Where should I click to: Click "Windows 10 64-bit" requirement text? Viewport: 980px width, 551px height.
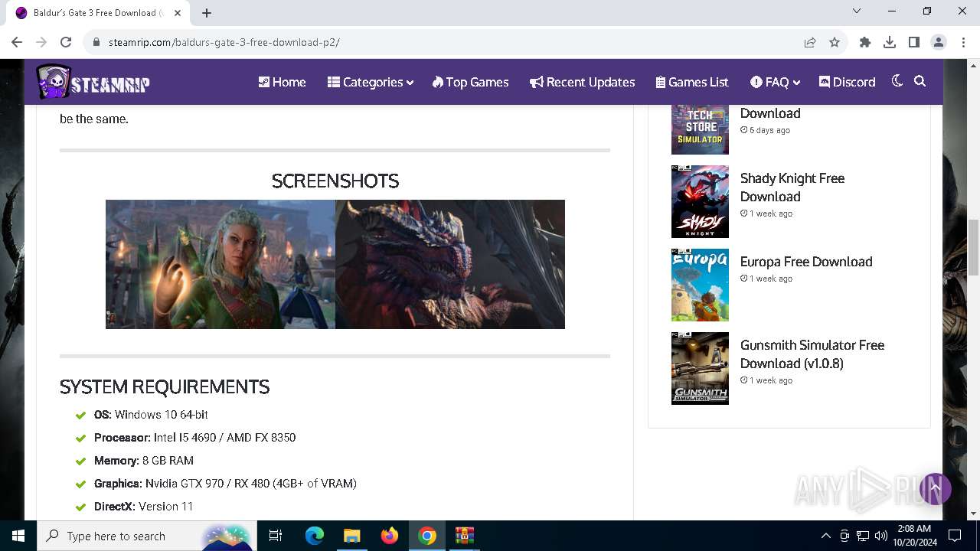pos(162,415)
